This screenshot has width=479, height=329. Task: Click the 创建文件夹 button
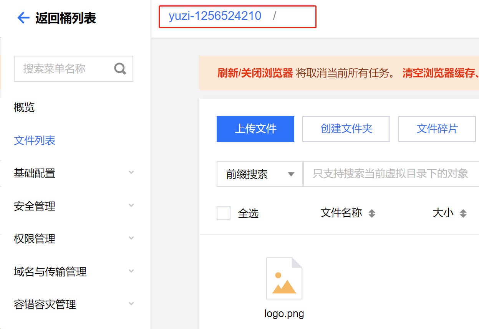346,129
